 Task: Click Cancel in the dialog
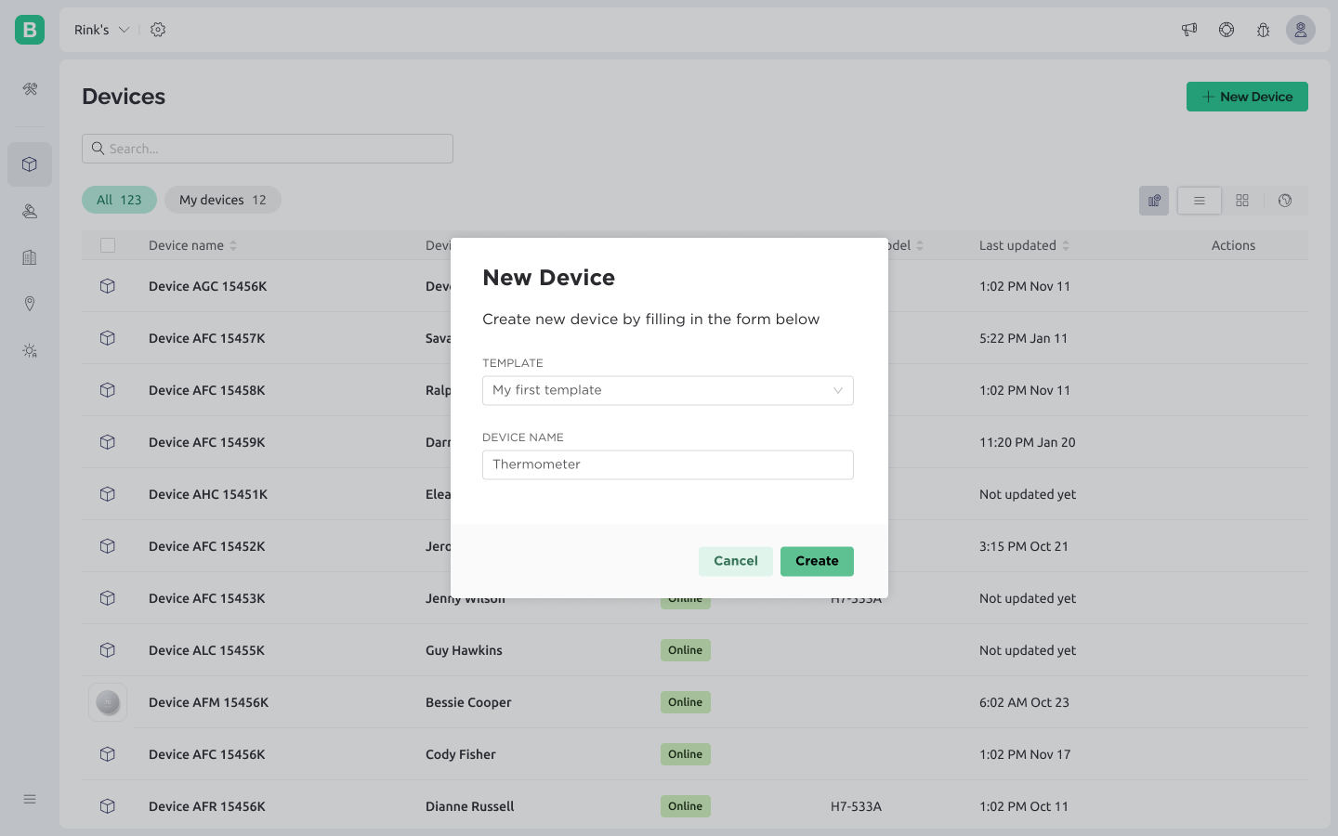(735, 561)
